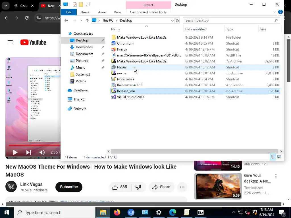291x218 pixels.
Task: Click the New folder quick access toolbar icon
Action: (x=81, y=5)
